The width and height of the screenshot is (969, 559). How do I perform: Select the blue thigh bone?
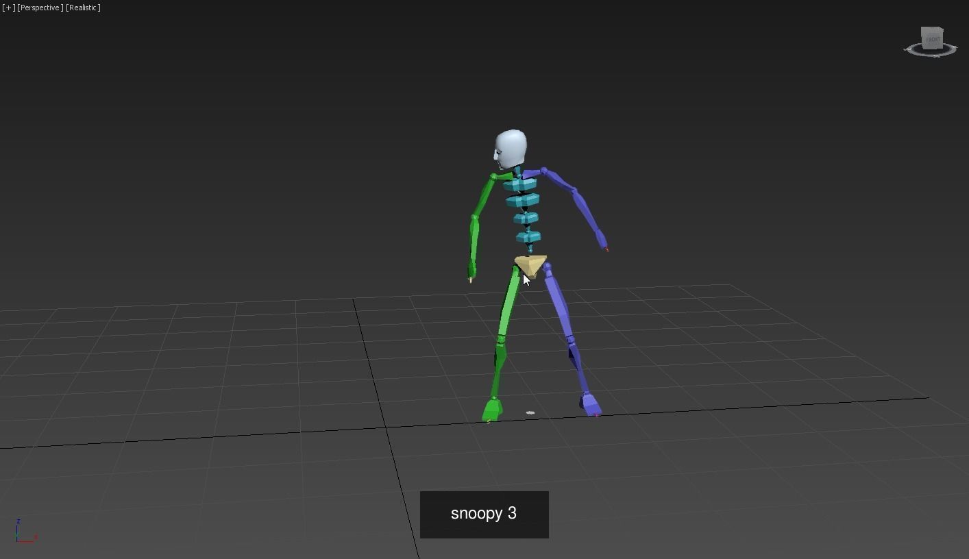pos(558,300)
